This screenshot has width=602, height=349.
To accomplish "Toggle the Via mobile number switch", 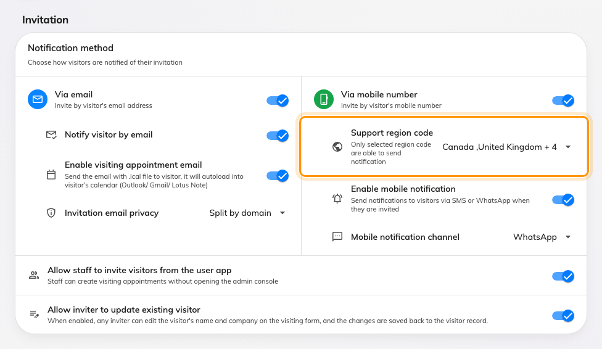I will click(563, 101).
